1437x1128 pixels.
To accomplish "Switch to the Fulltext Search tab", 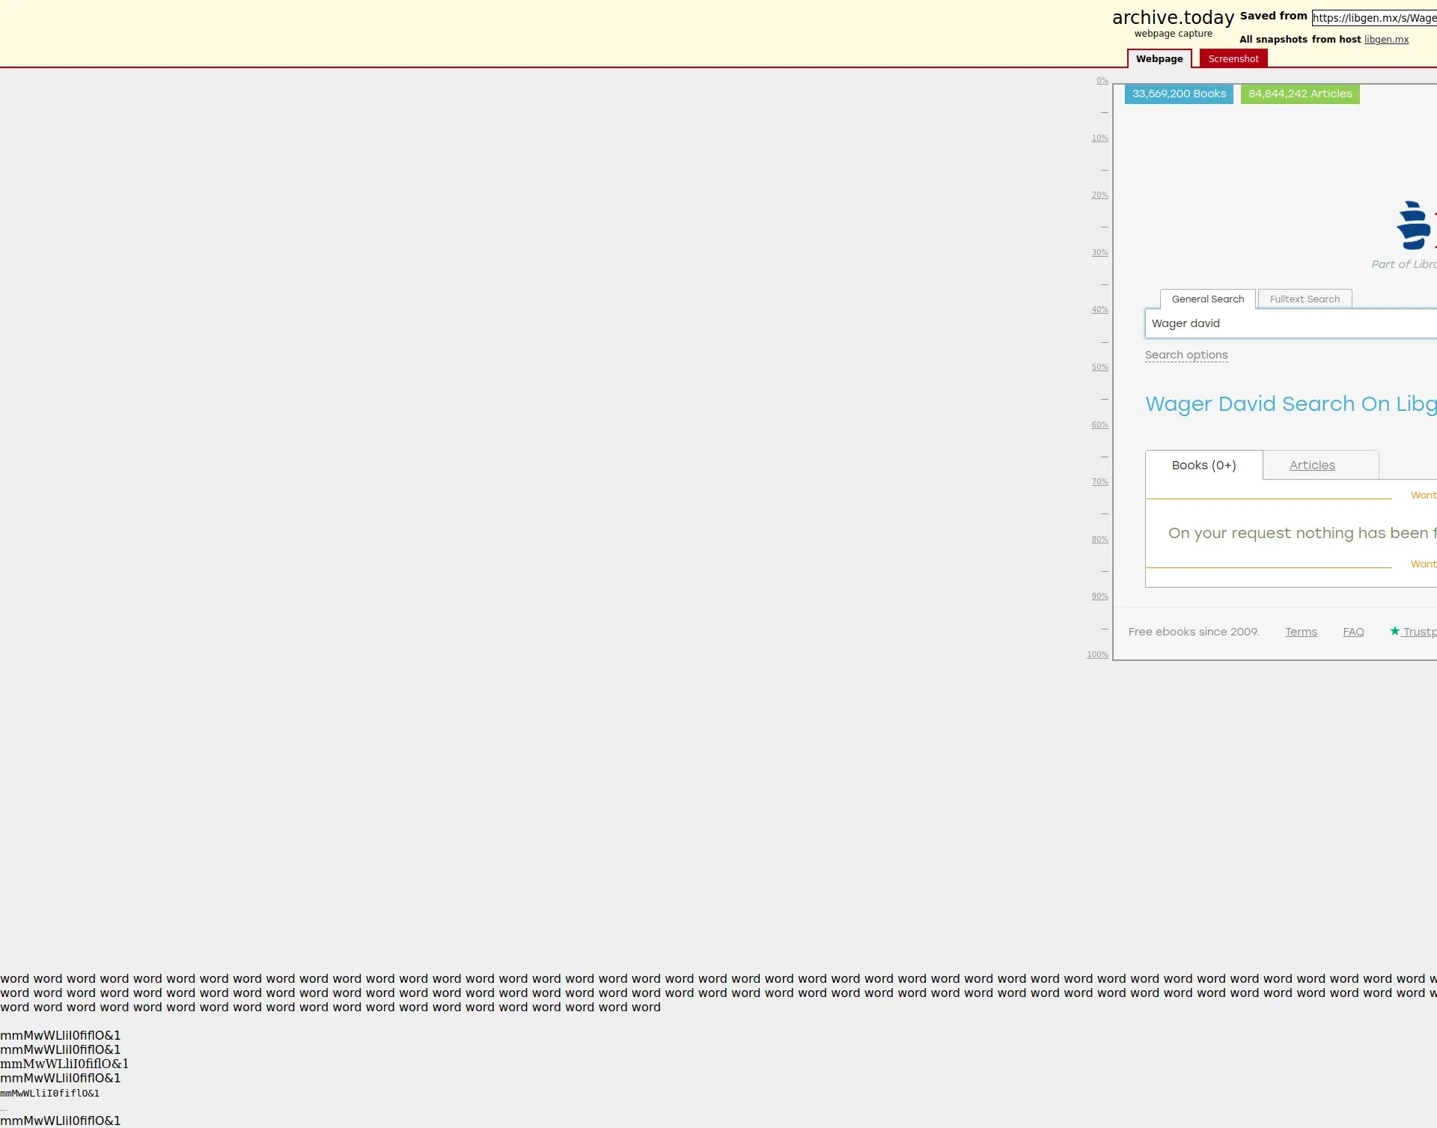I will [x=1304, y=299].
